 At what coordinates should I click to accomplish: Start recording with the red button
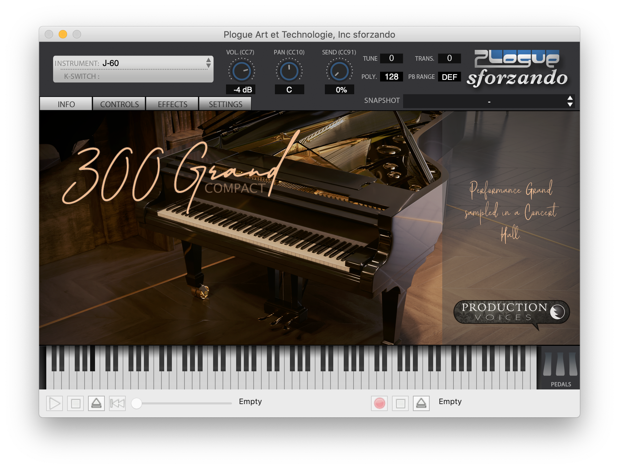(379, 403)
